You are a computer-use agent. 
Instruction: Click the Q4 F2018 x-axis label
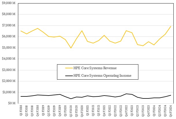[x=38, y=111]
